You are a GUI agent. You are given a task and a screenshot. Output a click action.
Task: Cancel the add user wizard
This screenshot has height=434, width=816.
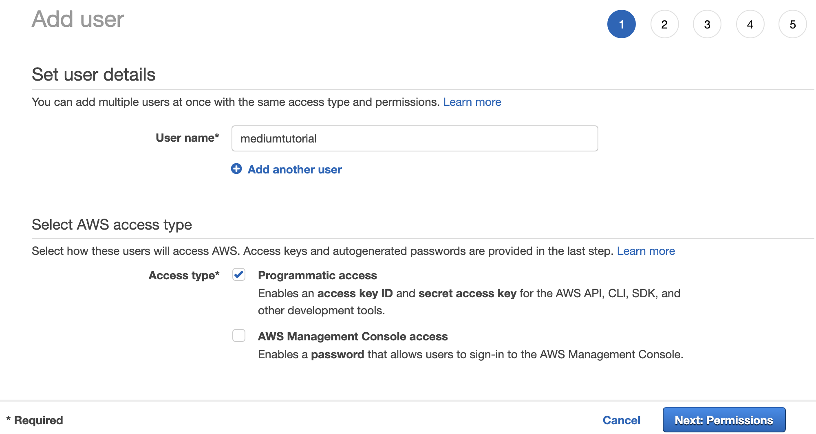pyautogui.click(x=621, y=420)
